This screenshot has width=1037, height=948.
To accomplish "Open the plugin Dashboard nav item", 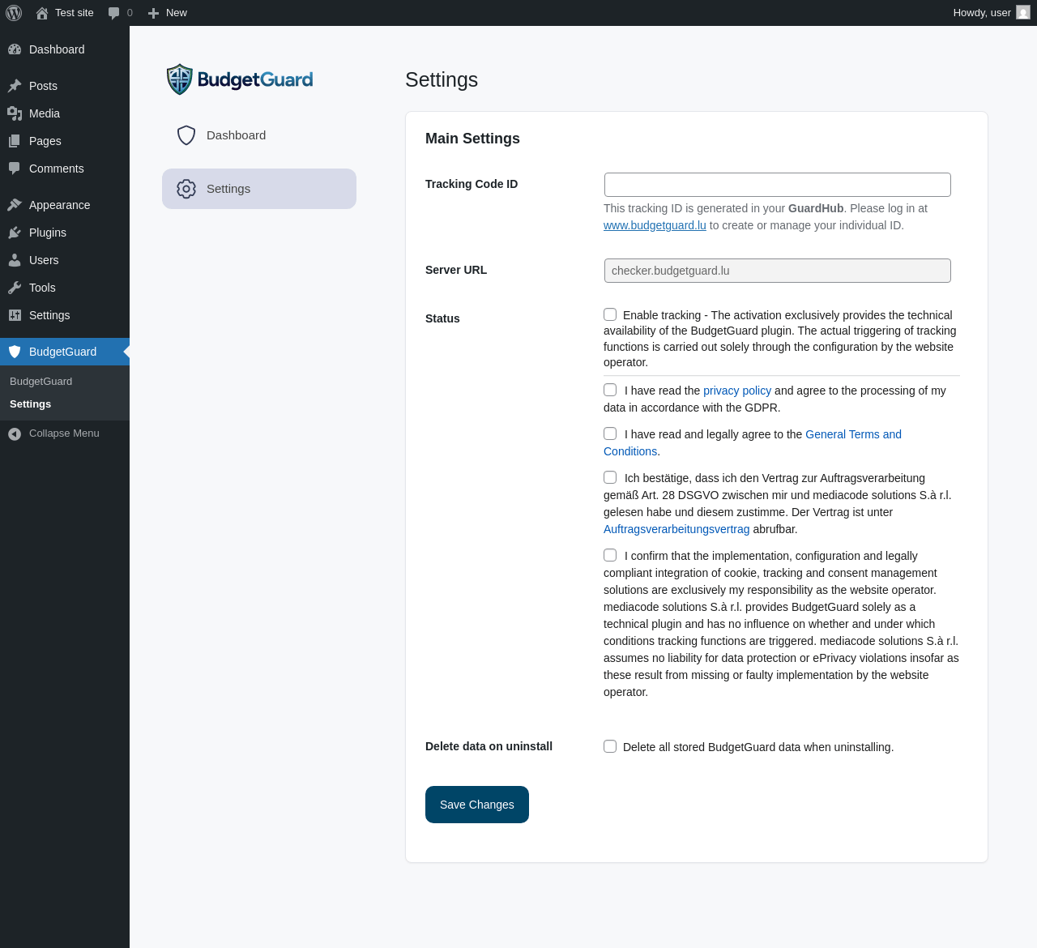I will pyautogui.click(x=259, y=135).
